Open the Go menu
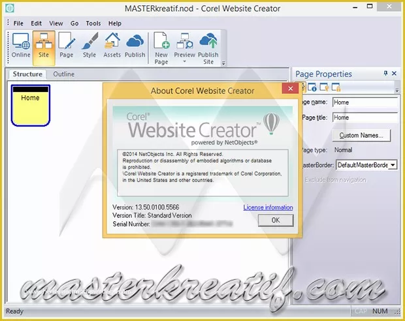Screen dimensions: 405x321 [74, 23]
